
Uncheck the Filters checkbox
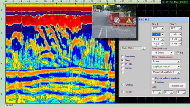[x=122, y=60]
